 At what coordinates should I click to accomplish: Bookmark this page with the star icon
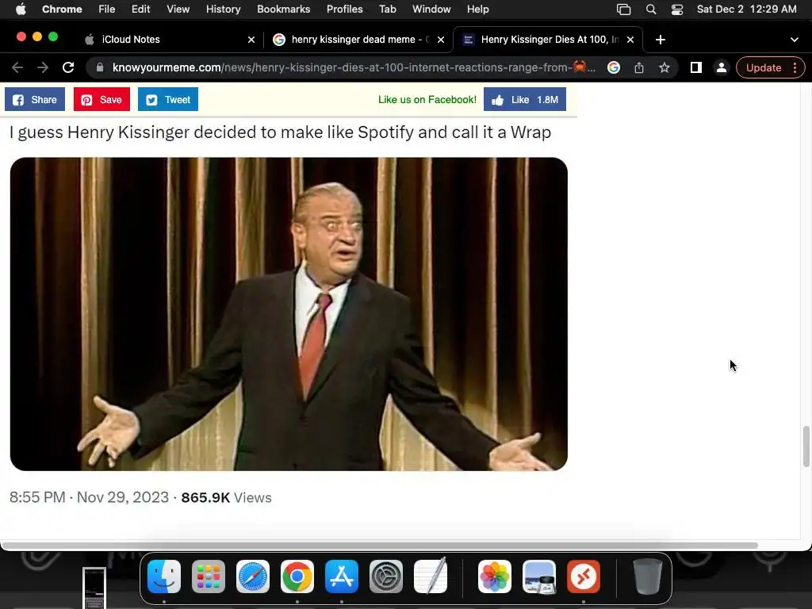(665, 67)
